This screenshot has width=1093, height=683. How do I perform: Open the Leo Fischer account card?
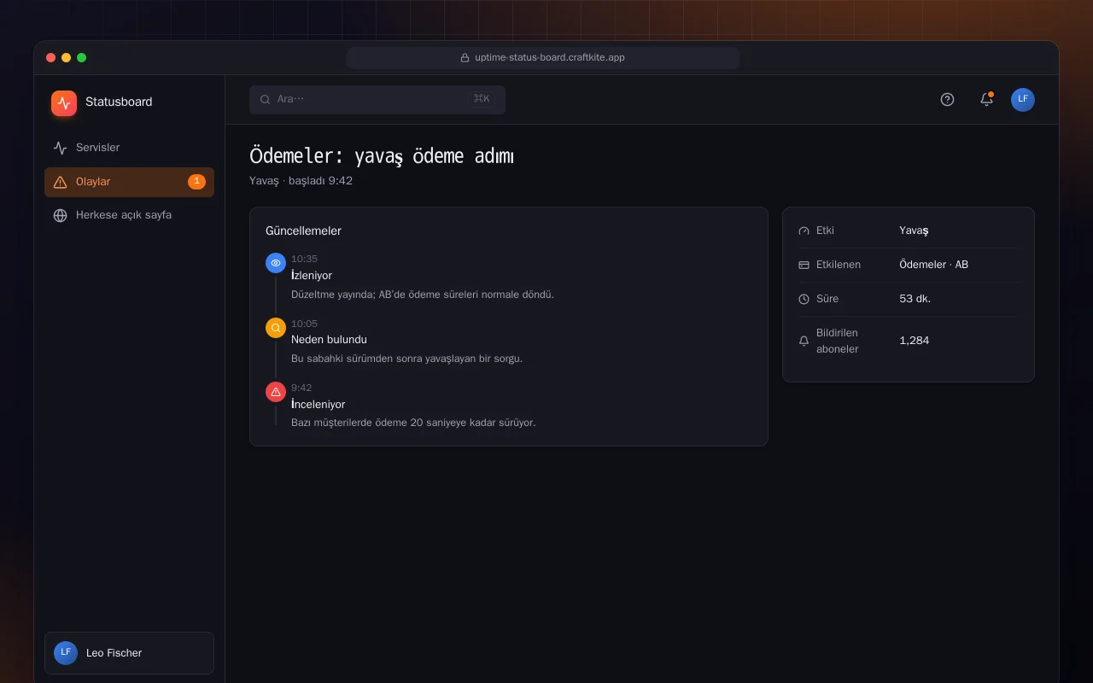click(129, 653)
